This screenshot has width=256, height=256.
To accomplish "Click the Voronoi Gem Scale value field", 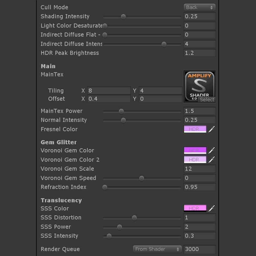I will 199,169.
